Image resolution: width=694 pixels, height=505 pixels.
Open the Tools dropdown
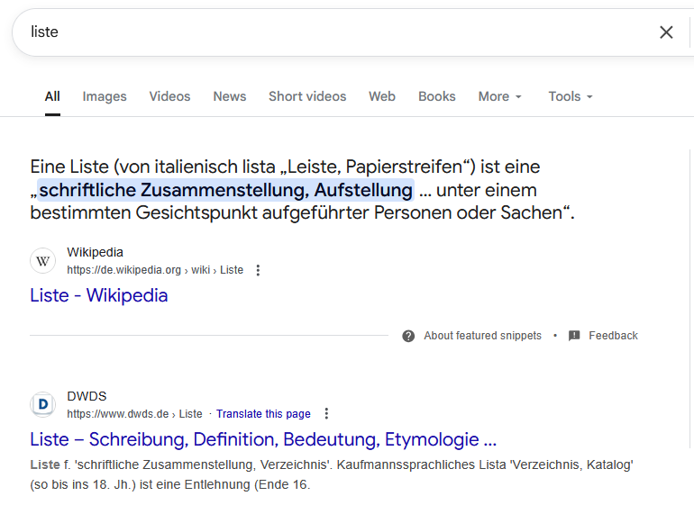click(570, 96)
